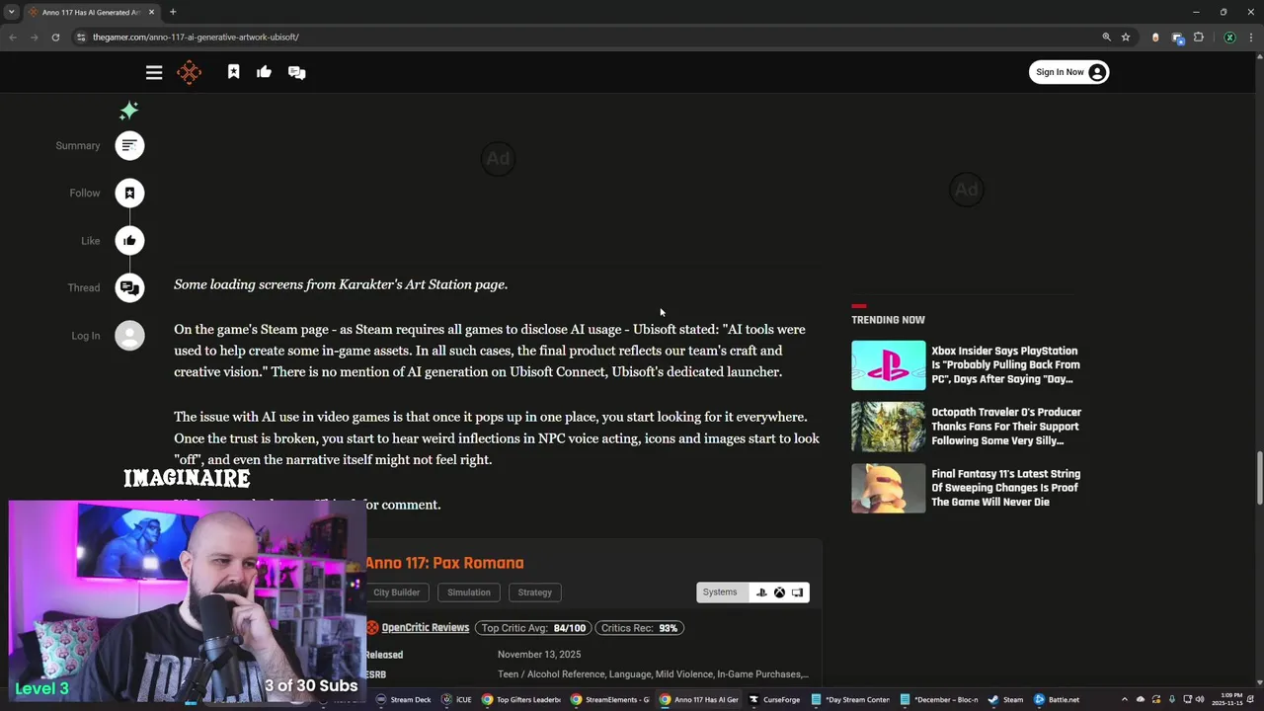Open iCUE from the taskbar

(x=456, y=699)
